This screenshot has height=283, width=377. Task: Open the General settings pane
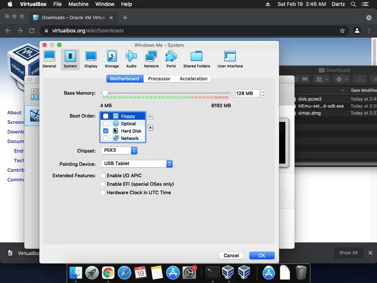[49, 59]
